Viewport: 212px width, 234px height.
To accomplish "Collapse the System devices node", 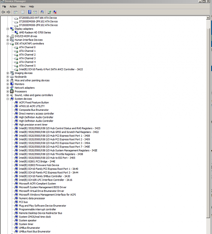I will [x=7, y=99].
